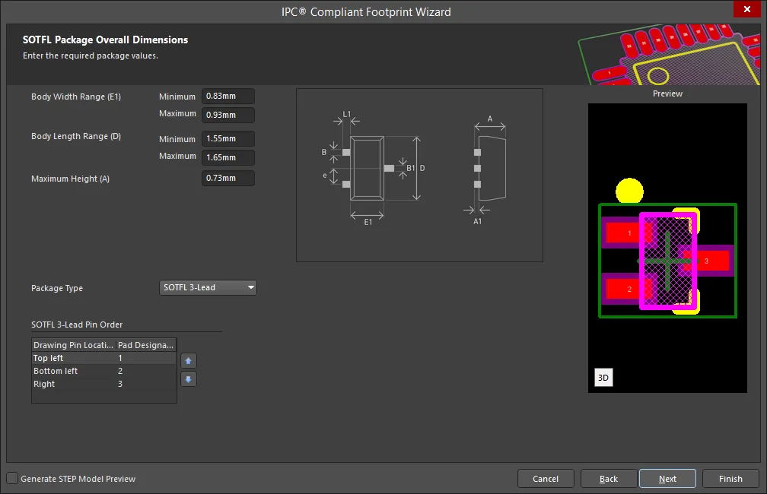The height and width of the screenshot is (494, 767).
Task: Click the Maximum Height (A) label
Action: coord(71,179)
